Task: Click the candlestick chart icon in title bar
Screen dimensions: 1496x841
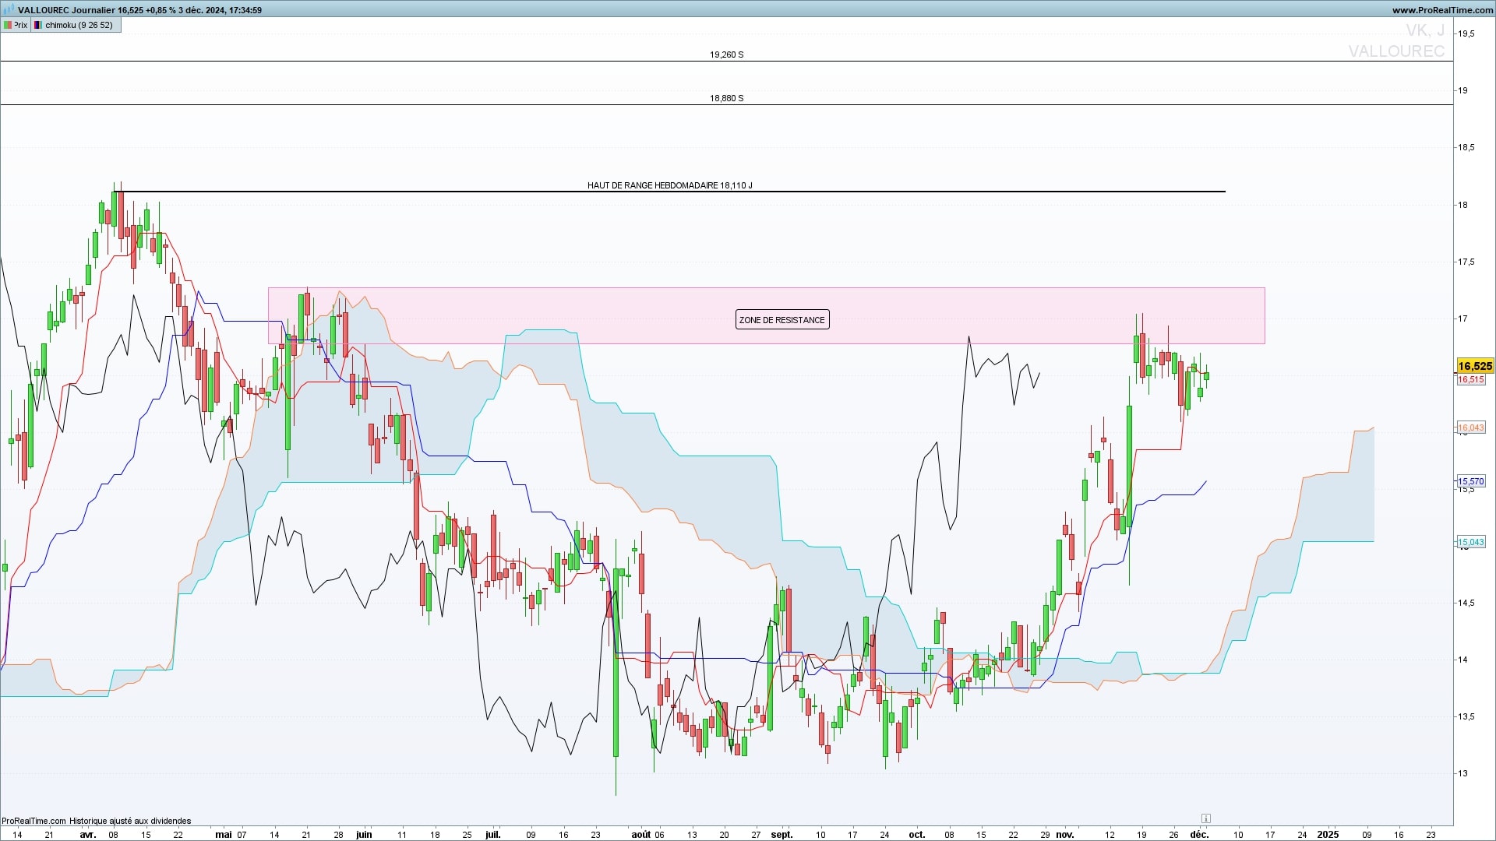Action: tap(9, 9)
